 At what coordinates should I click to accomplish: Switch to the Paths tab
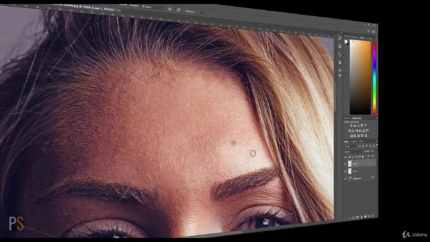361,141
